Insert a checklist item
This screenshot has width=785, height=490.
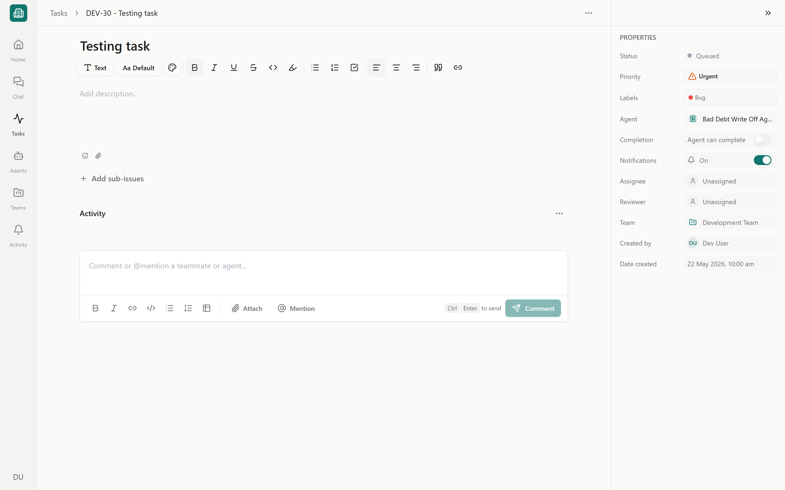tap(354, 68)
